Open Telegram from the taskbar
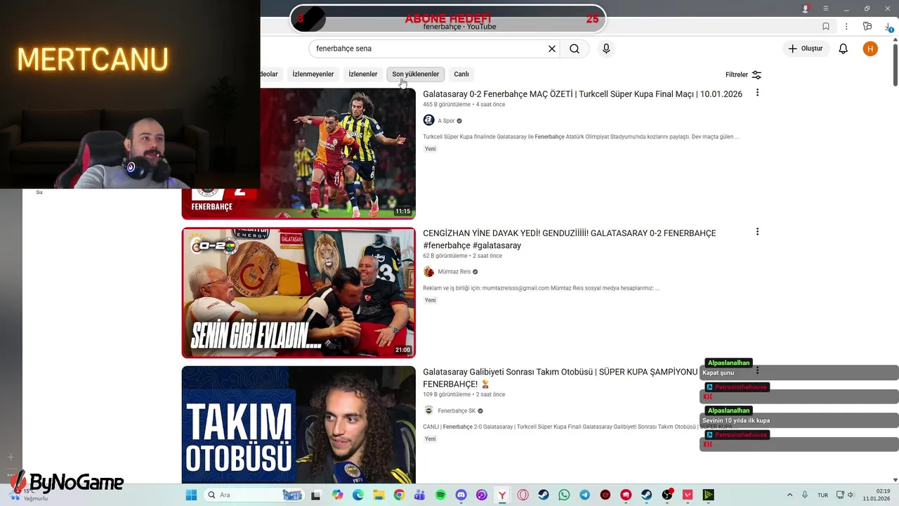899x506 pixels. click(x=584, y=495)
